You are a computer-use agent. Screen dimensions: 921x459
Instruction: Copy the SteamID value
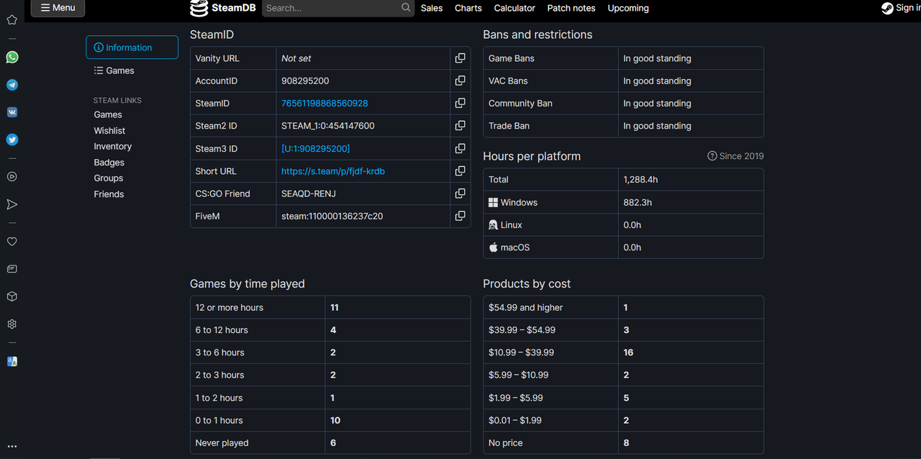pos(460,103)
